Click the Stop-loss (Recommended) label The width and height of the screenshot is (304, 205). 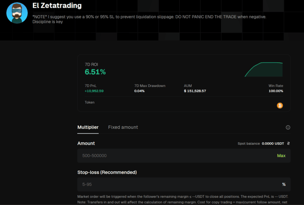click(107, 172)
